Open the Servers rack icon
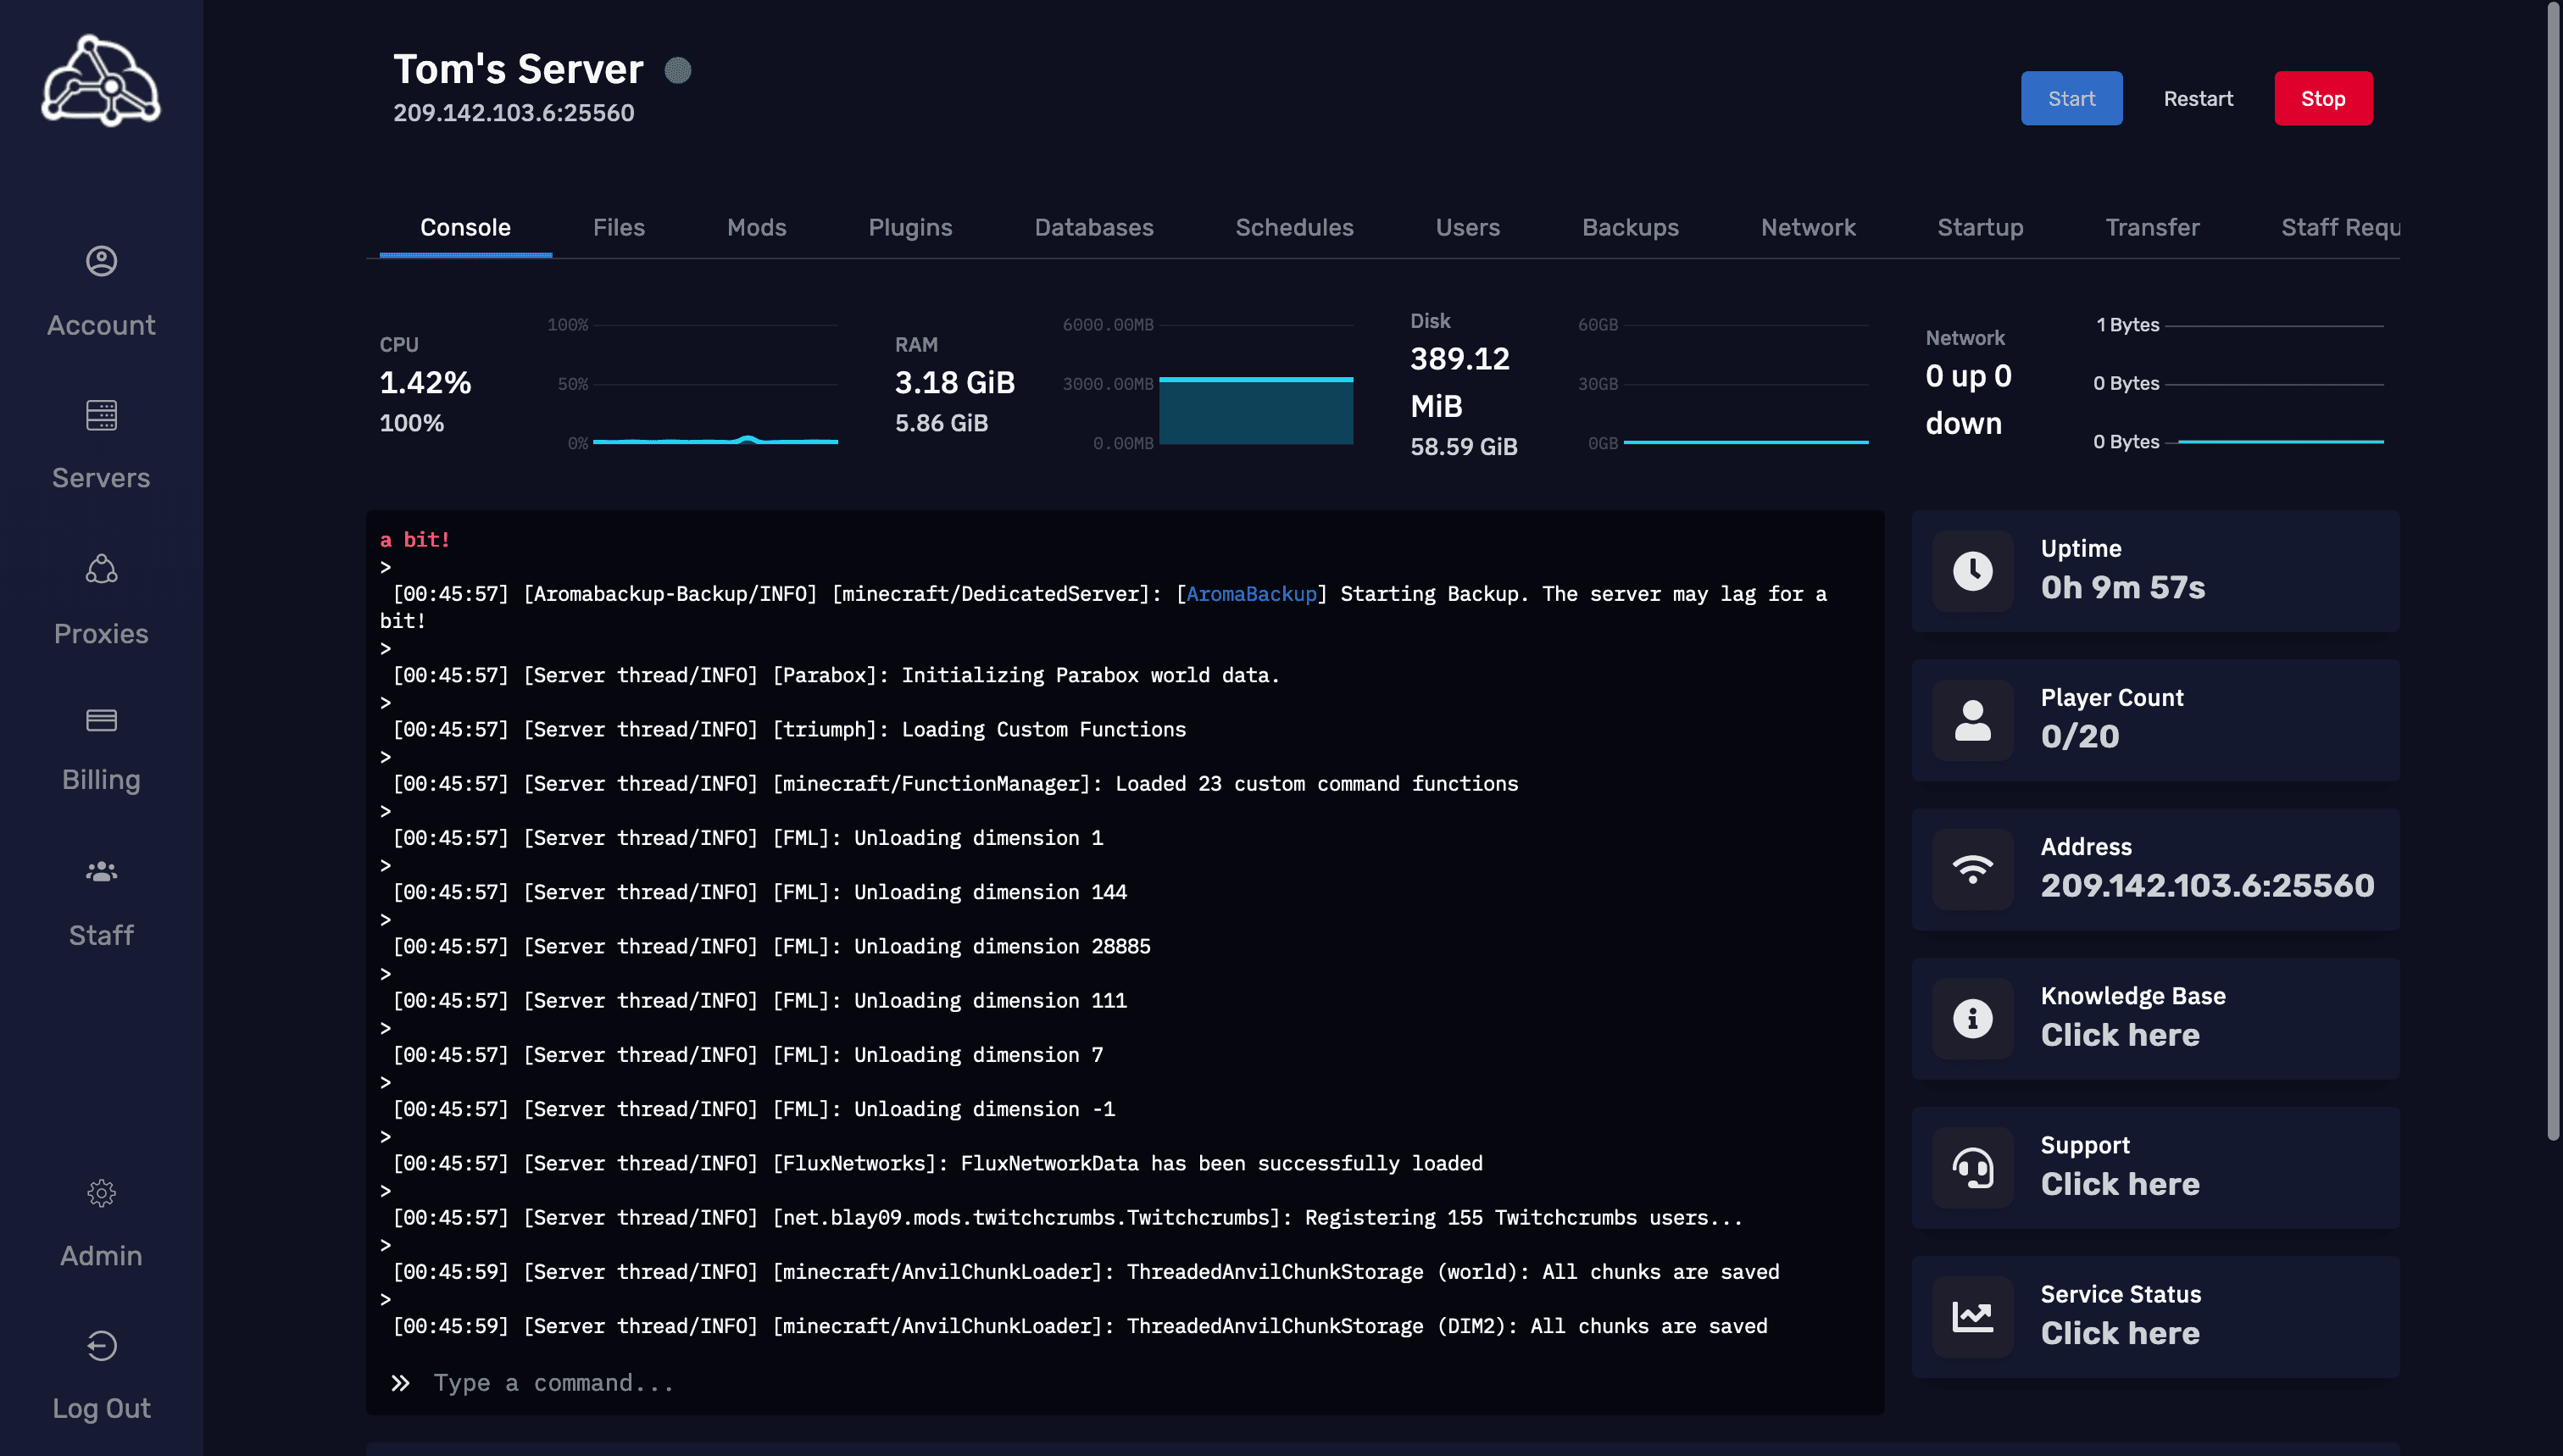The height and width of the screenshot is (1456, 2563). [101, 415]
